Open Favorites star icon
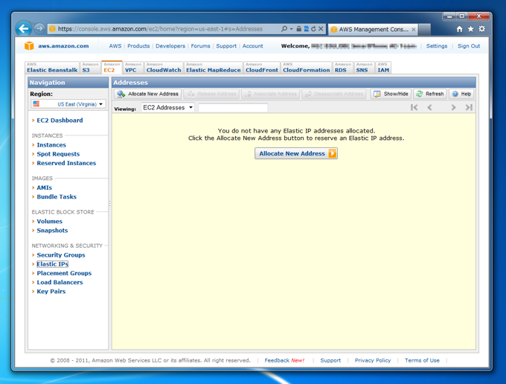This screenshot has height=384, width=506. [471, 29]
